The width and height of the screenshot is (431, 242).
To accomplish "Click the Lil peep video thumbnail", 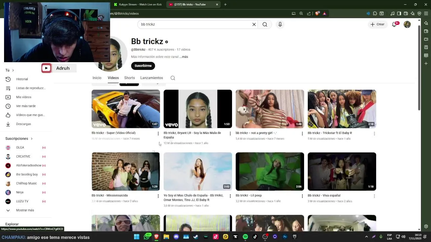I will point(270,171).
